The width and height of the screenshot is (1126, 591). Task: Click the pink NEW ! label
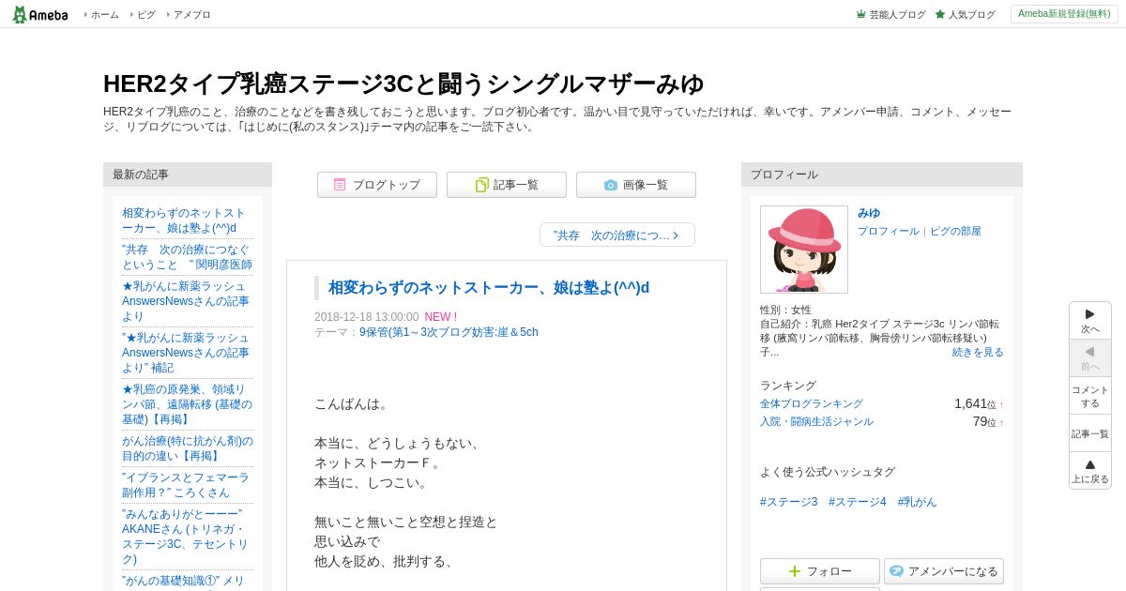tap(441, 317)
